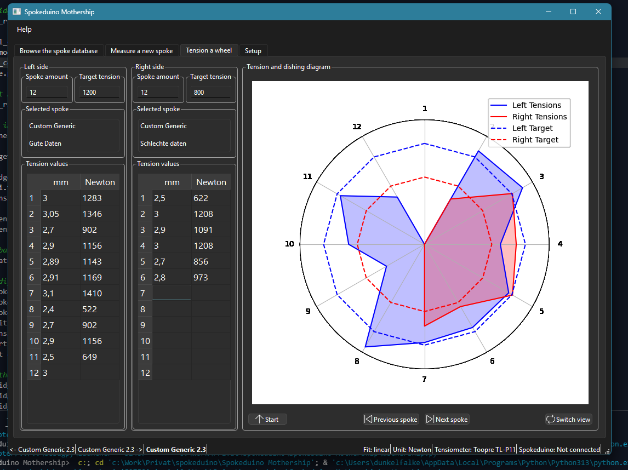Click 'Spokeduino: Not connected' status entry
The height and width of the screenshot is (470, 628).
tap(560, 450)
